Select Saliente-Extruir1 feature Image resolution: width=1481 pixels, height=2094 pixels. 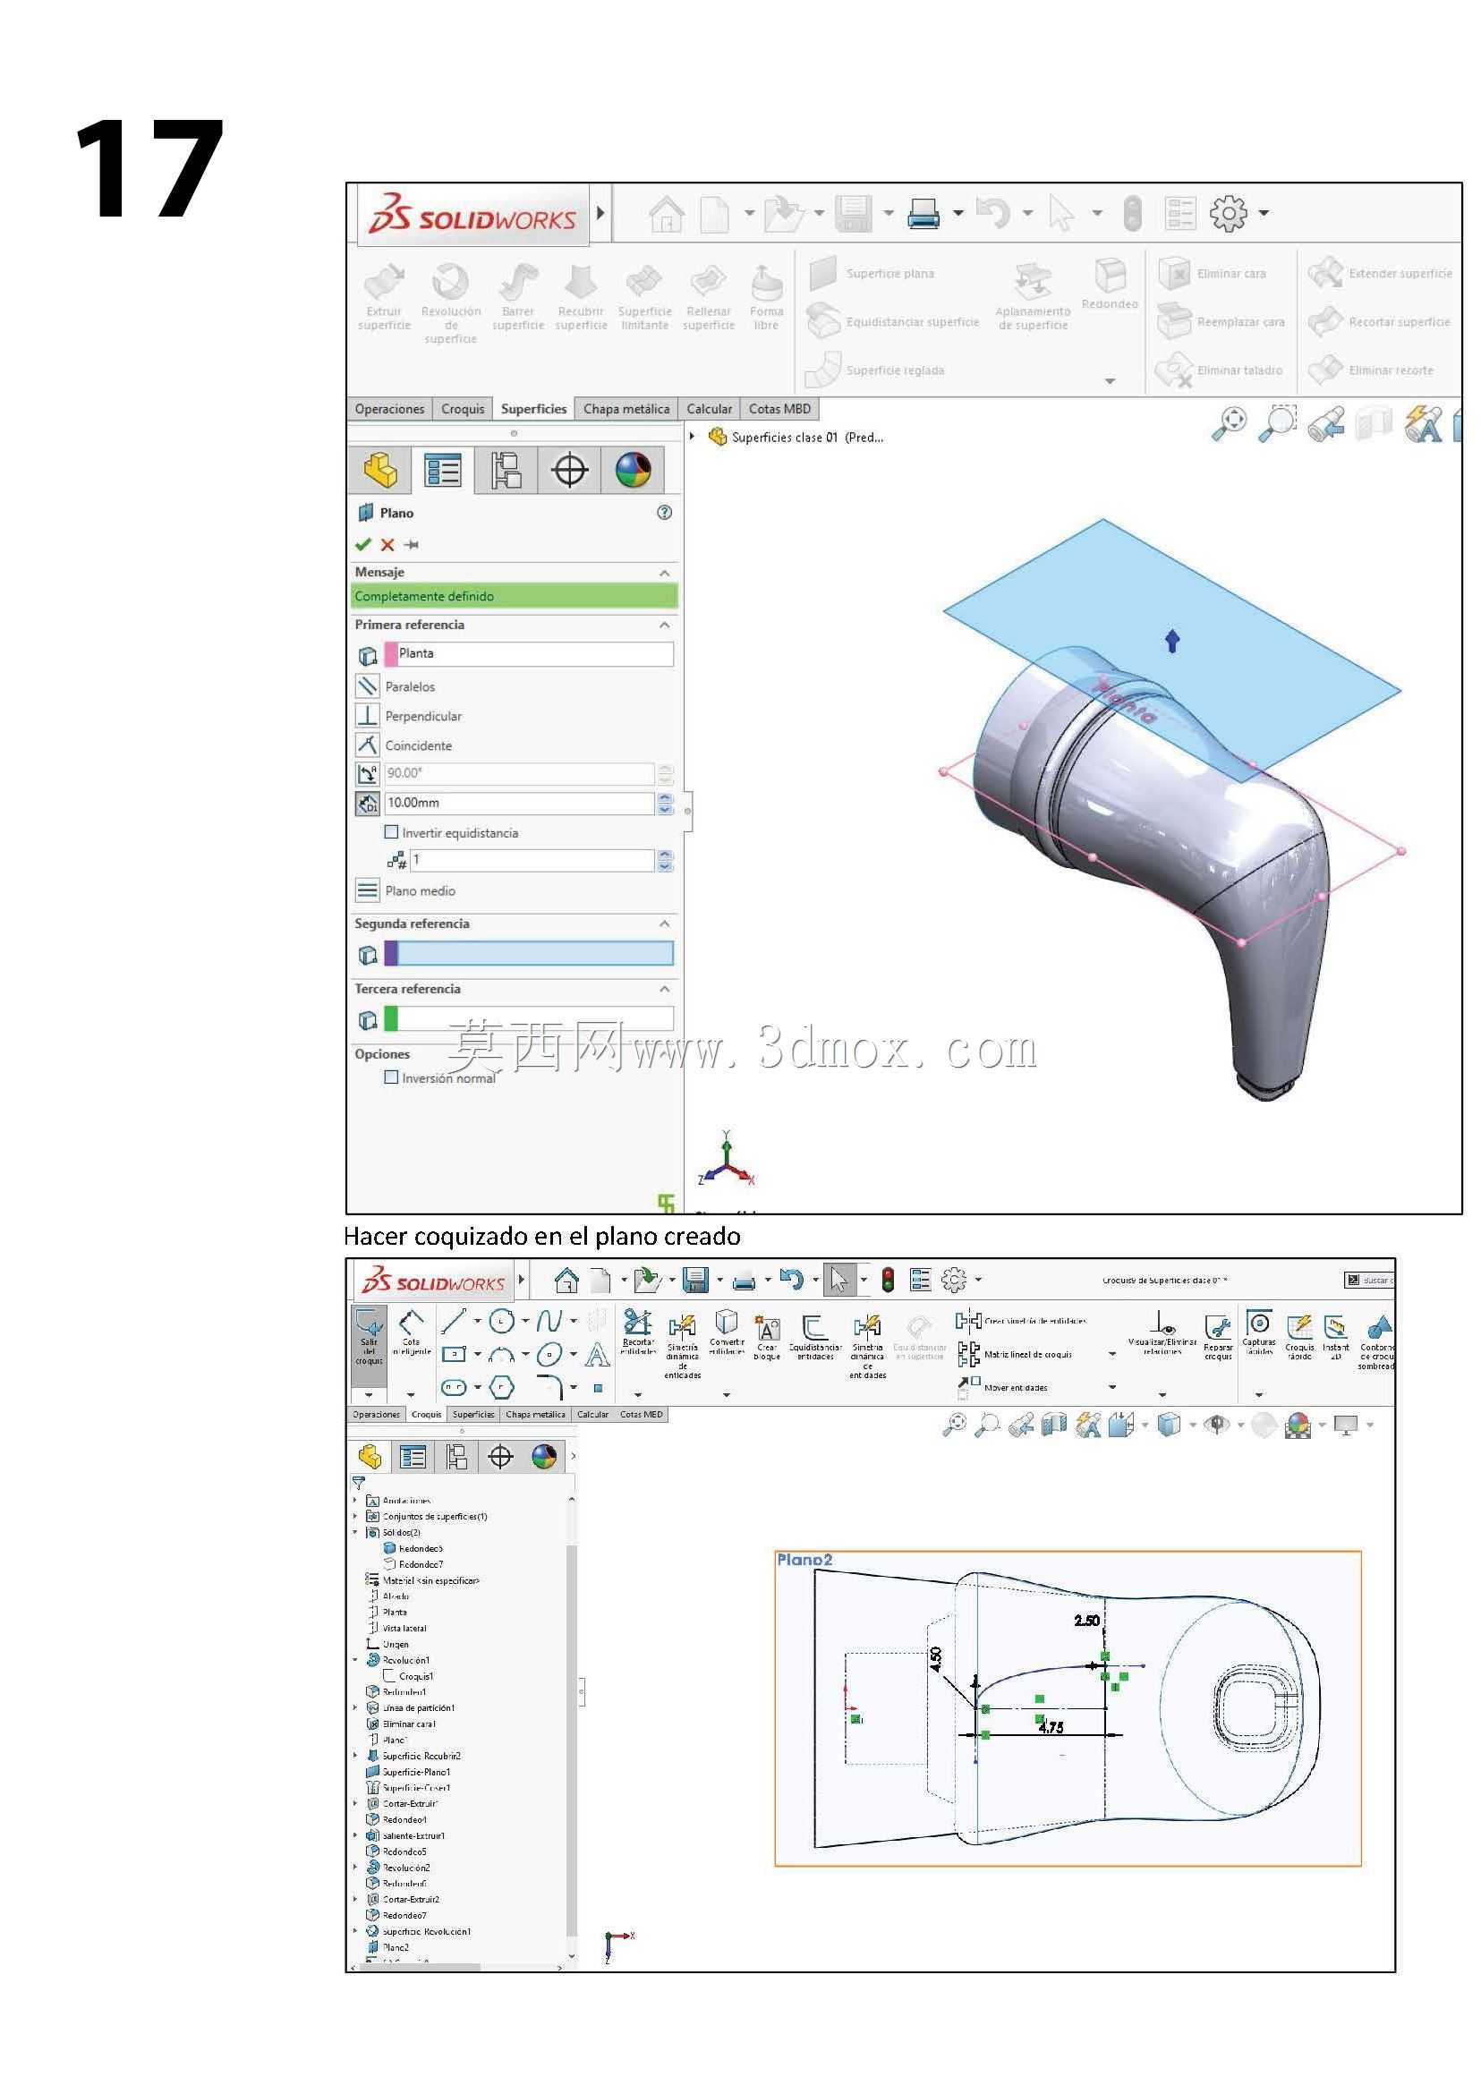(405, 1835)
